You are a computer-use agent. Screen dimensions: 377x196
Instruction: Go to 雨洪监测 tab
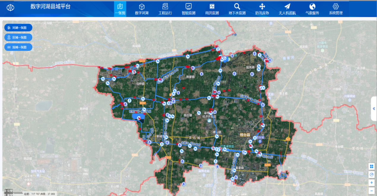[x=212, y=9]
